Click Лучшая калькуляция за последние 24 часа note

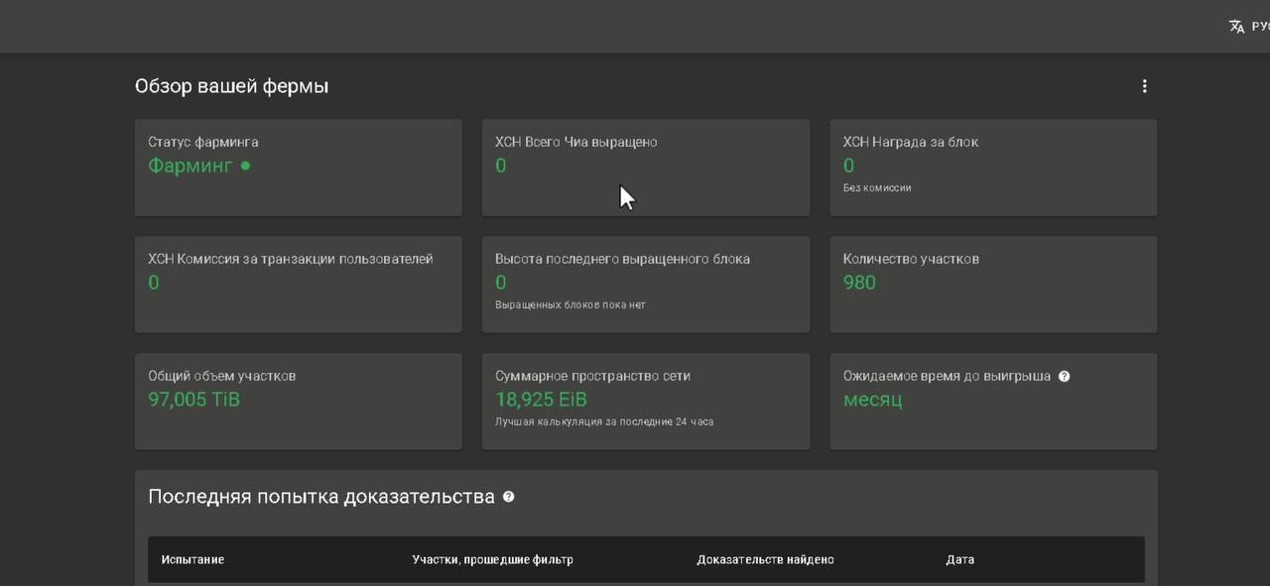coord(604,421)
